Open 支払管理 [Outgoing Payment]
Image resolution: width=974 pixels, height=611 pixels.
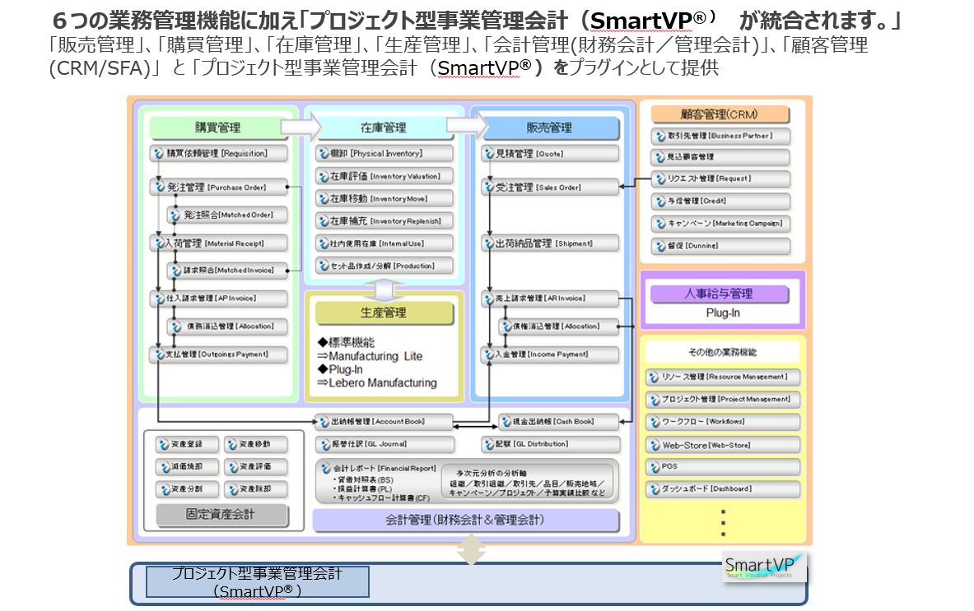(219, 354)
